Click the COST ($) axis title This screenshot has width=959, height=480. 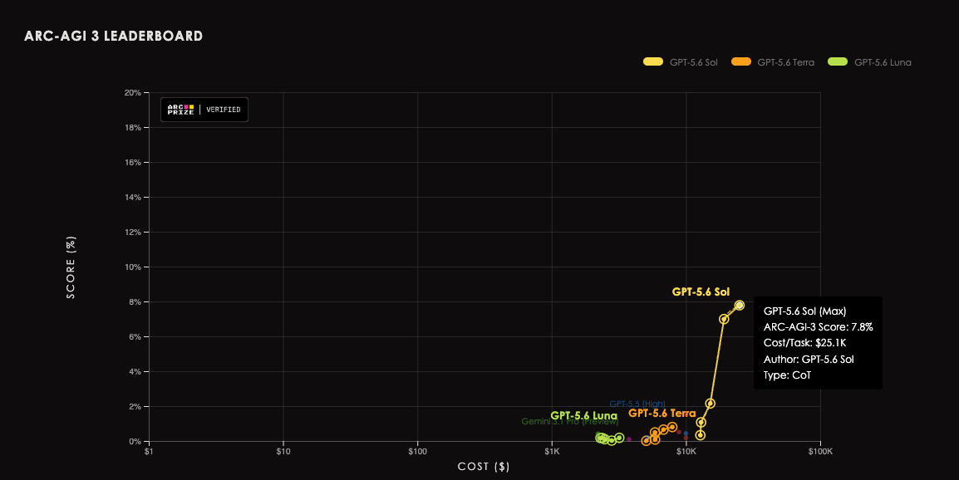[484, 467]
